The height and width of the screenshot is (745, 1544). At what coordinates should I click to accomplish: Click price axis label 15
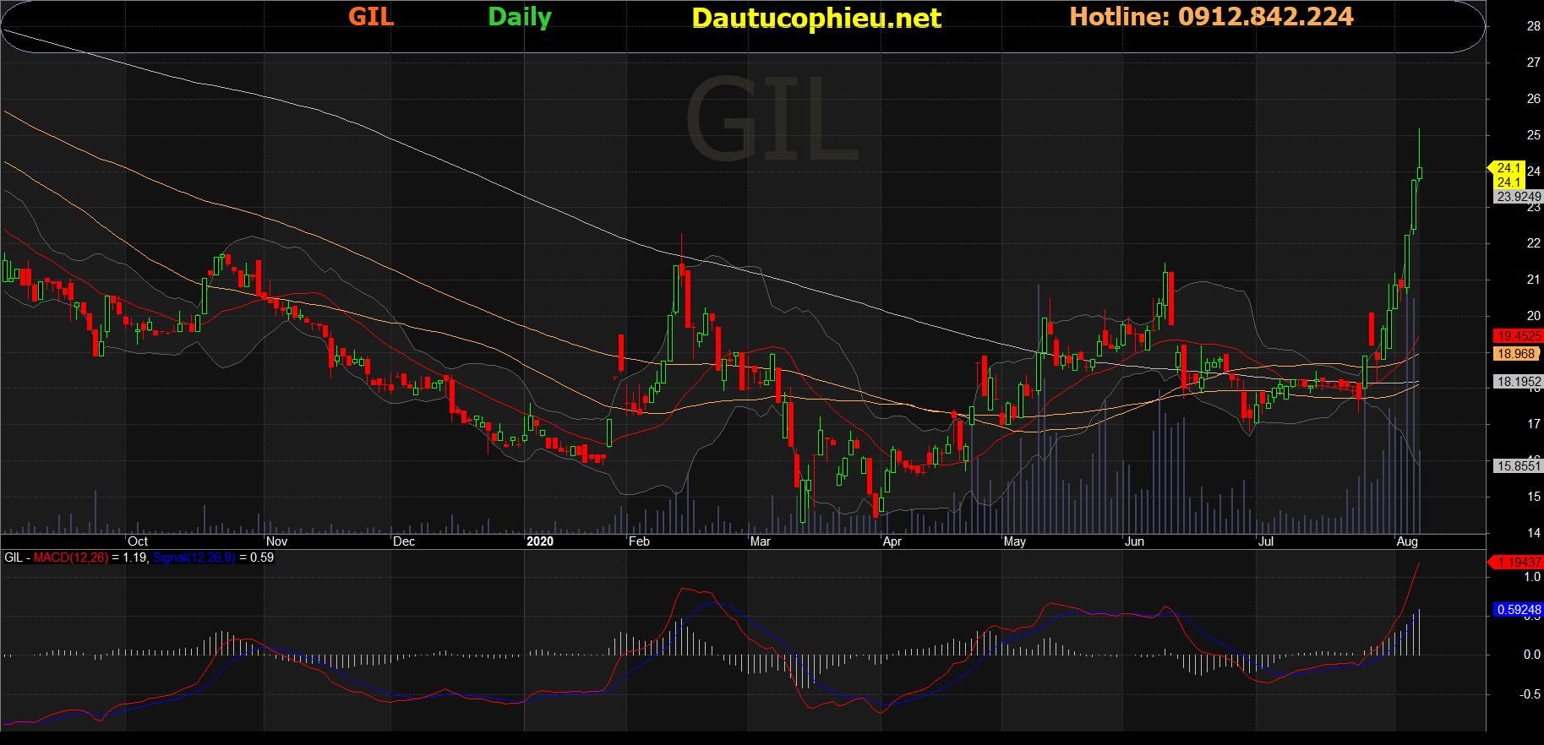(x=1534, y=497)
